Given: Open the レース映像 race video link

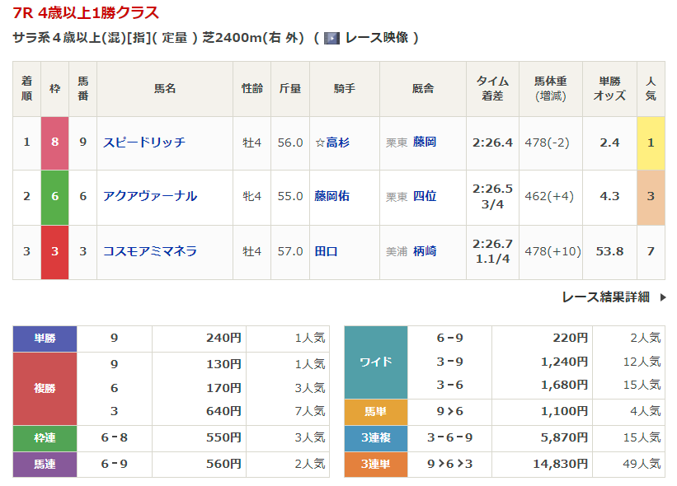Looking at the screenshot, I should 376,38.
